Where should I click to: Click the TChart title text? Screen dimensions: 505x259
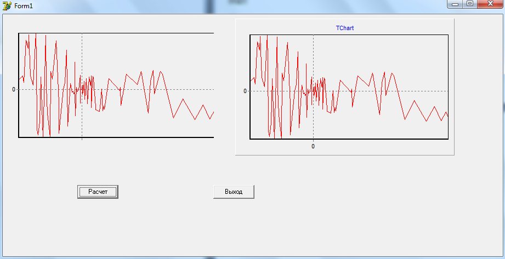pyautogui.click(x=344, y=28)
